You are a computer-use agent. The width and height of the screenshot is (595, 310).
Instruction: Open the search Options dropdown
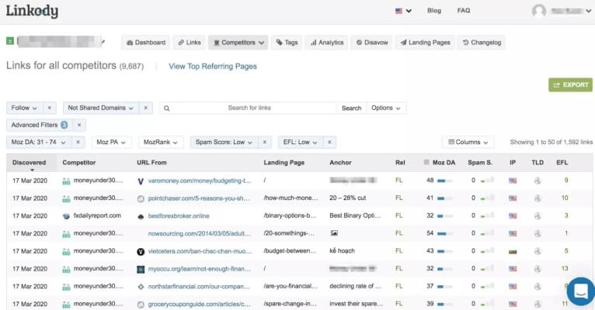coord(386,108)
